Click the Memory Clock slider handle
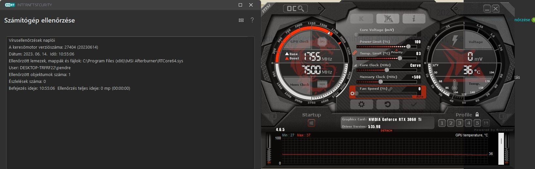Viewport: 535px width, 169px height. pyautogui.click(x=380, y=82)
